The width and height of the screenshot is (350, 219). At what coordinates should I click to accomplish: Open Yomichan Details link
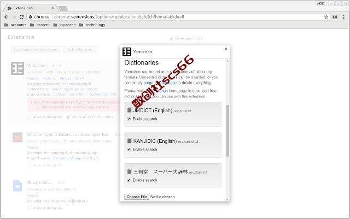pos(33,78)
